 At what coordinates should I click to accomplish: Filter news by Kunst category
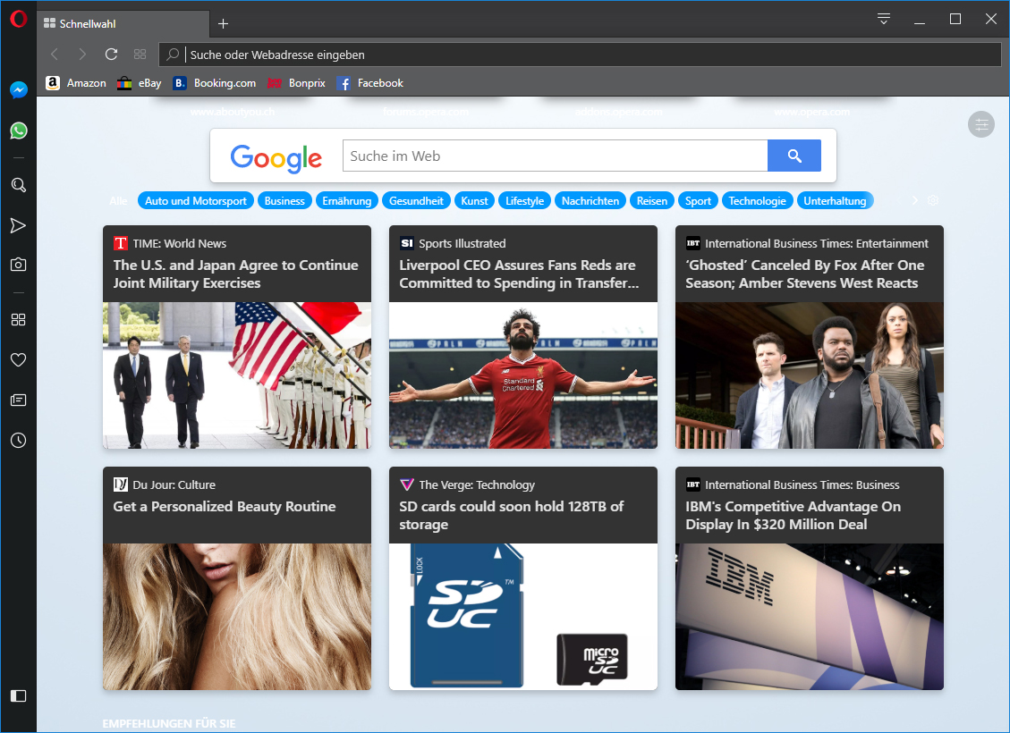click(x=475, y=201)
